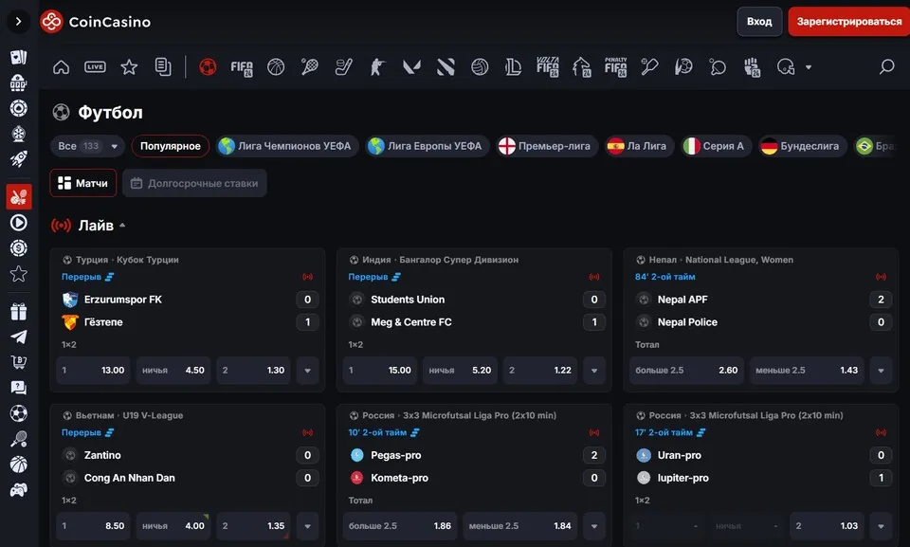The image size is (910, 547).
Task: Select the Премьер-лига league filter
Action: tap(547, 146)
